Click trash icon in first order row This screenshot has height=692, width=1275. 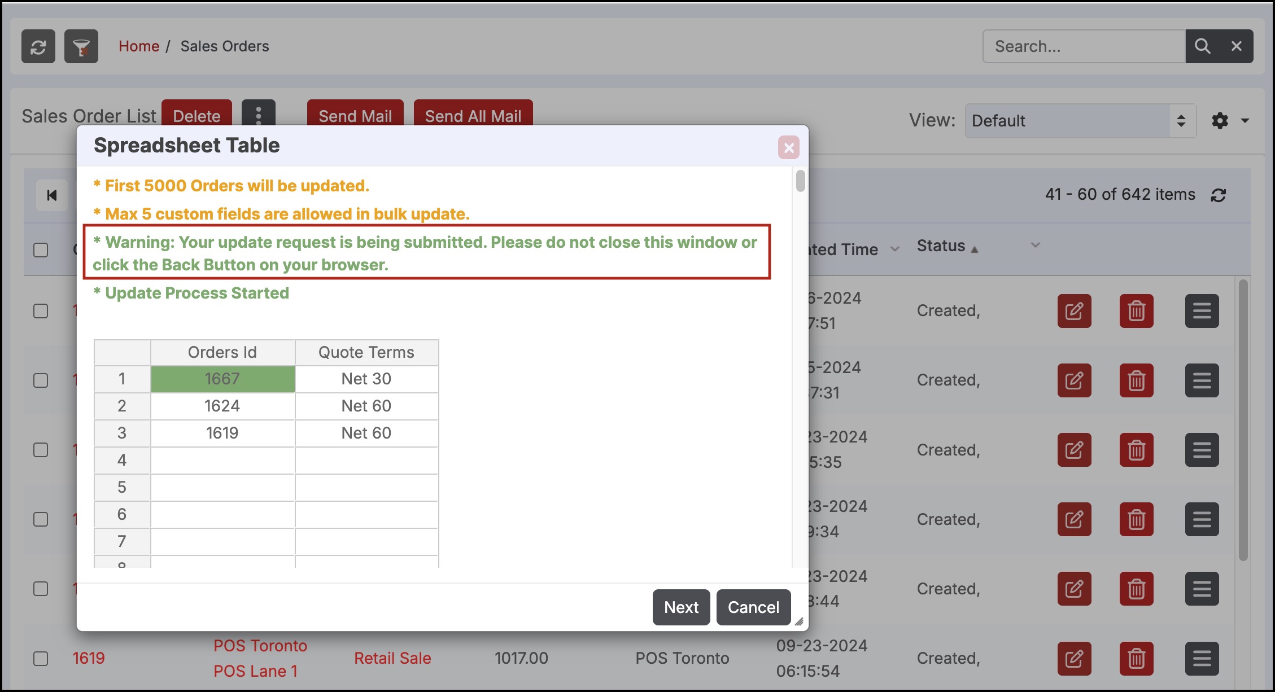1136,310
